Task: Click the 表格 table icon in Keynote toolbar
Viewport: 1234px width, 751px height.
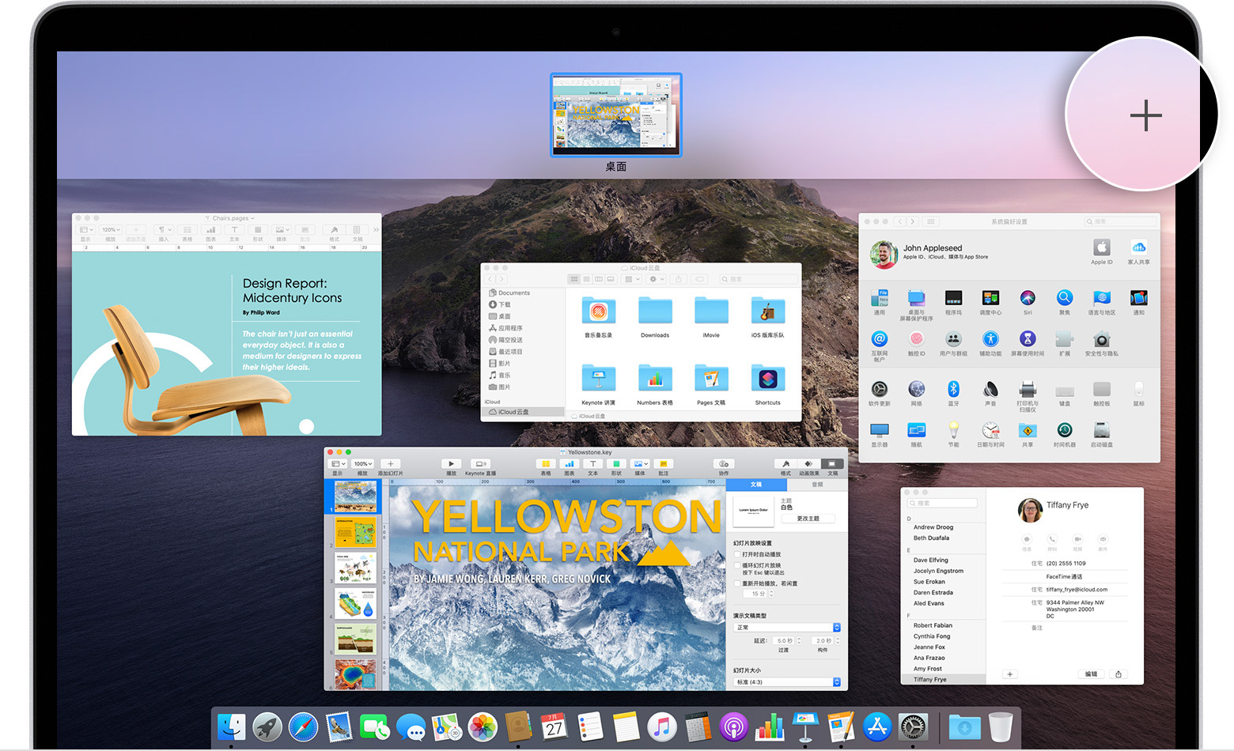Action: pyautogui.click(x=546, y=464)
